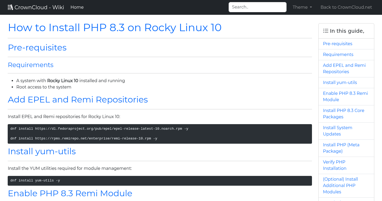Viewport: 382px width, 201px height.
Task: Go to the Home nav item
Action: (x=77, y=7)
